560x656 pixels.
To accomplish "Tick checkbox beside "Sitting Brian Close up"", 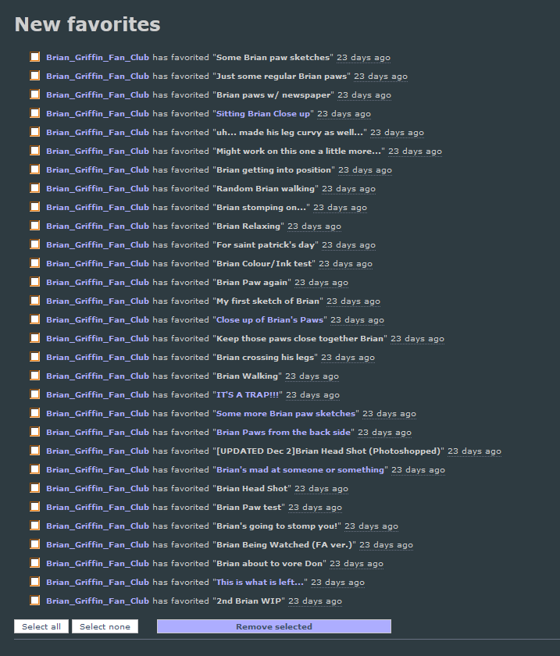I will click(34, 113).
